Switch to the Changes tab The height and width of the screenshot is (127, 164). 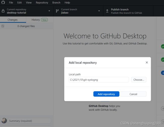13,20
